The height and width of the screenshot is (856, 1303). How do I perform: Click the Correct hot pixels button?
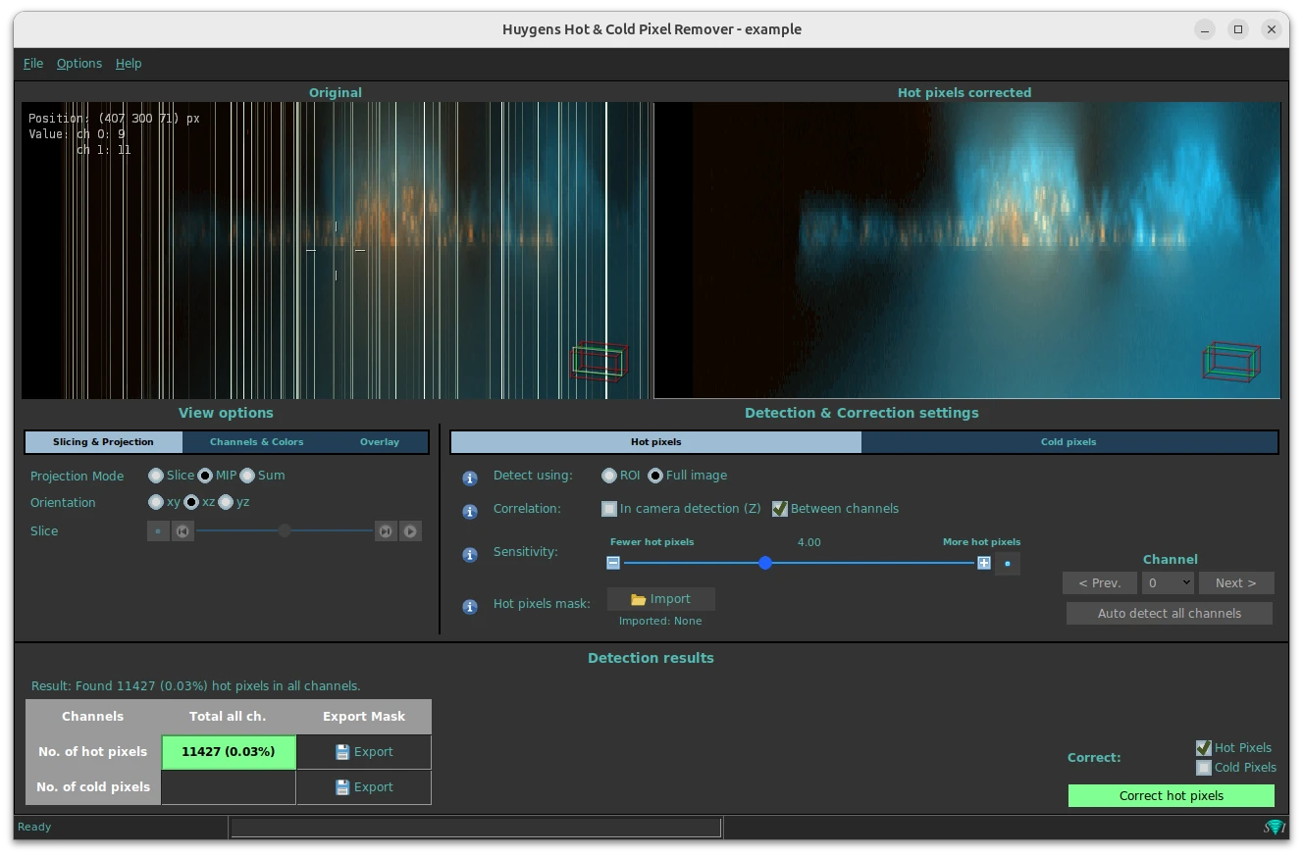click(x=1171, y=795)
